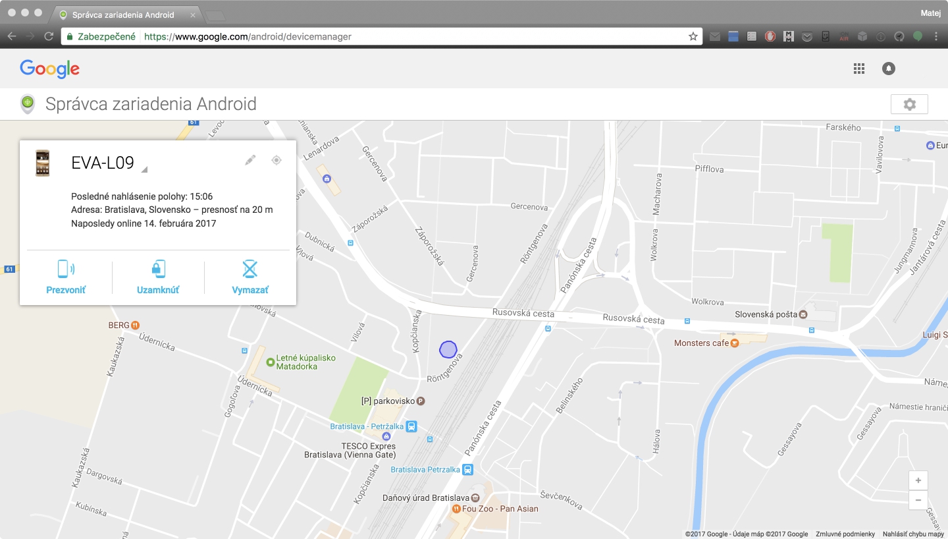The height and width of the screenshot is (539, 948).
Task: Erase the device with Vymazať
Action: 250,277
